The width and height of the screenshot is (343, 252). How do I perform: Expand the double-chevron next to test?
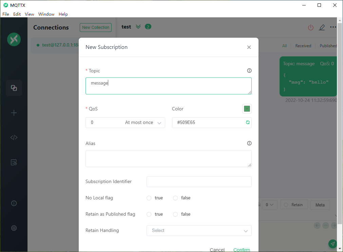(138, 27)
